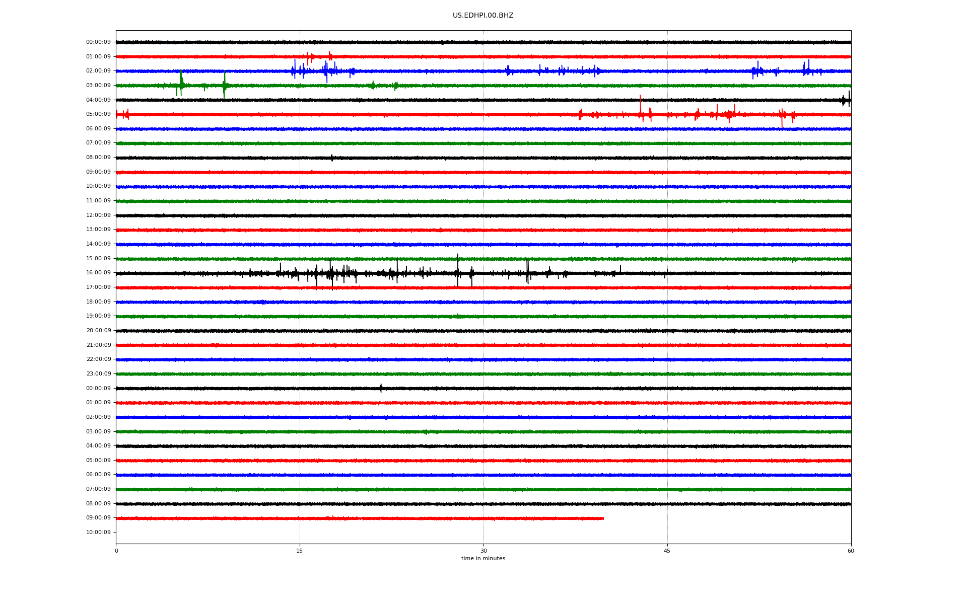Screen dimensions: 967x604
Task: Click the 60 tick label on x-axis
Action: pos(851,551)
